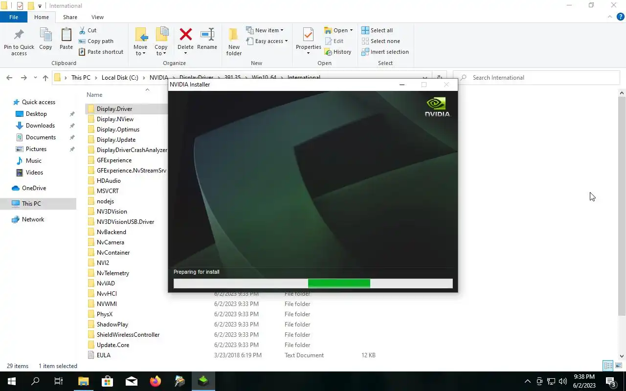Create a New folder
This screenshot has height=391, width=626.
click(234, 41)
